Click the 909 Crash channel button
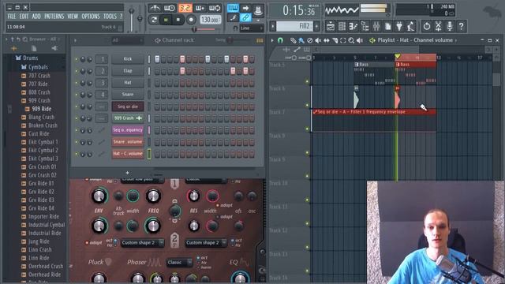The height and width of the screenshot is (284, 505). tap(128, 118)
